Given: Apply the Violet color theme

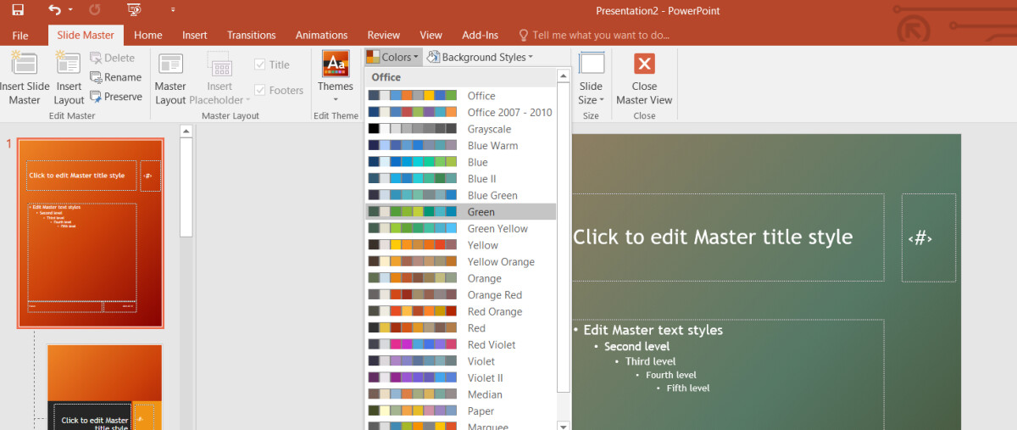Looking at the screenshot, I should (x=461, y=361).
